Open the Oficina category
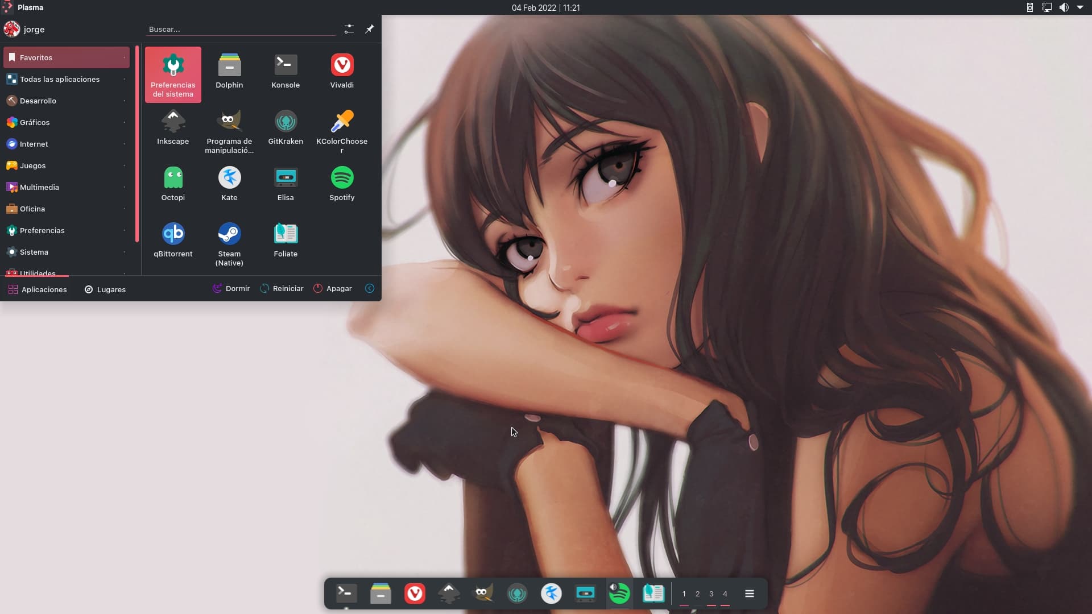Screen dimensions: 1092x614 (67, 209)
